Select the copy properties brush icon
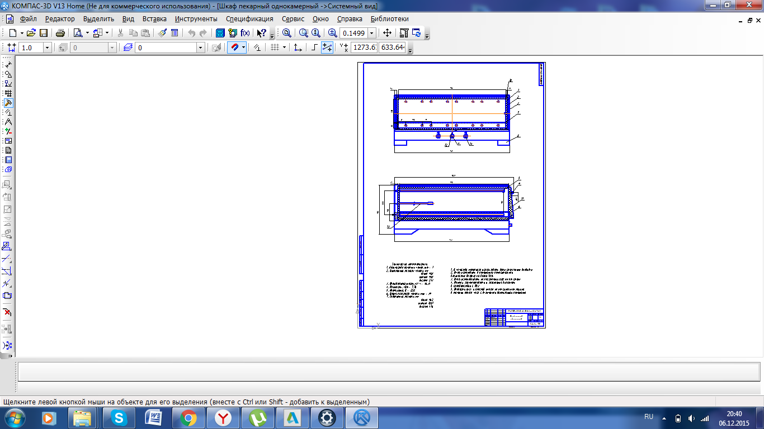764x429 pixels. 162,33
